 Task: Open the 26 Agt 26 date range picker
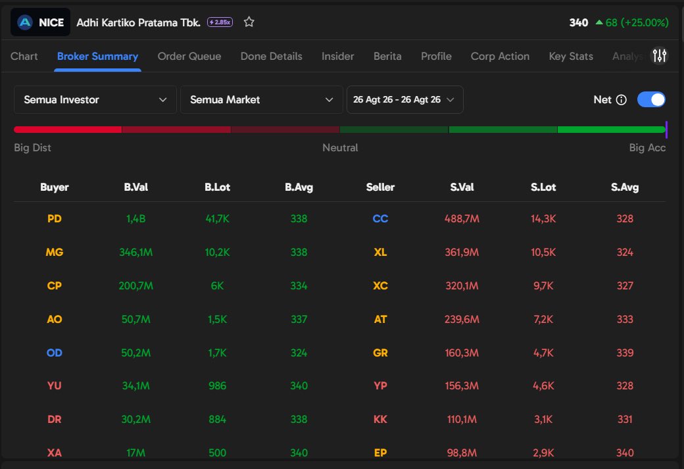pyautogui.click(x=405, y=99)
